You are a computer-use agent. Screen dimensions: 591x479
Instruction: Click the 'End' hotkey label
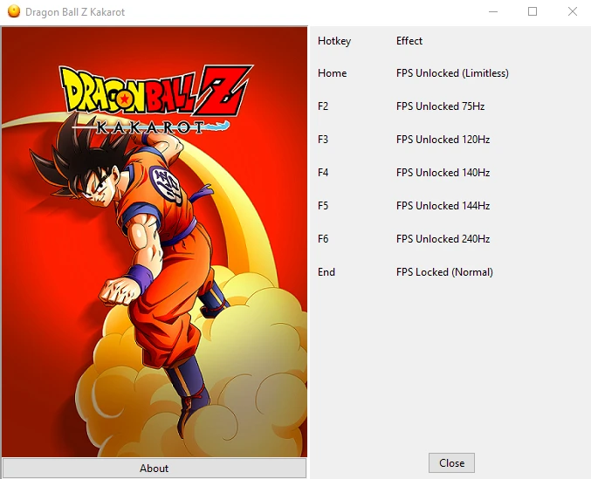[326, 272]
